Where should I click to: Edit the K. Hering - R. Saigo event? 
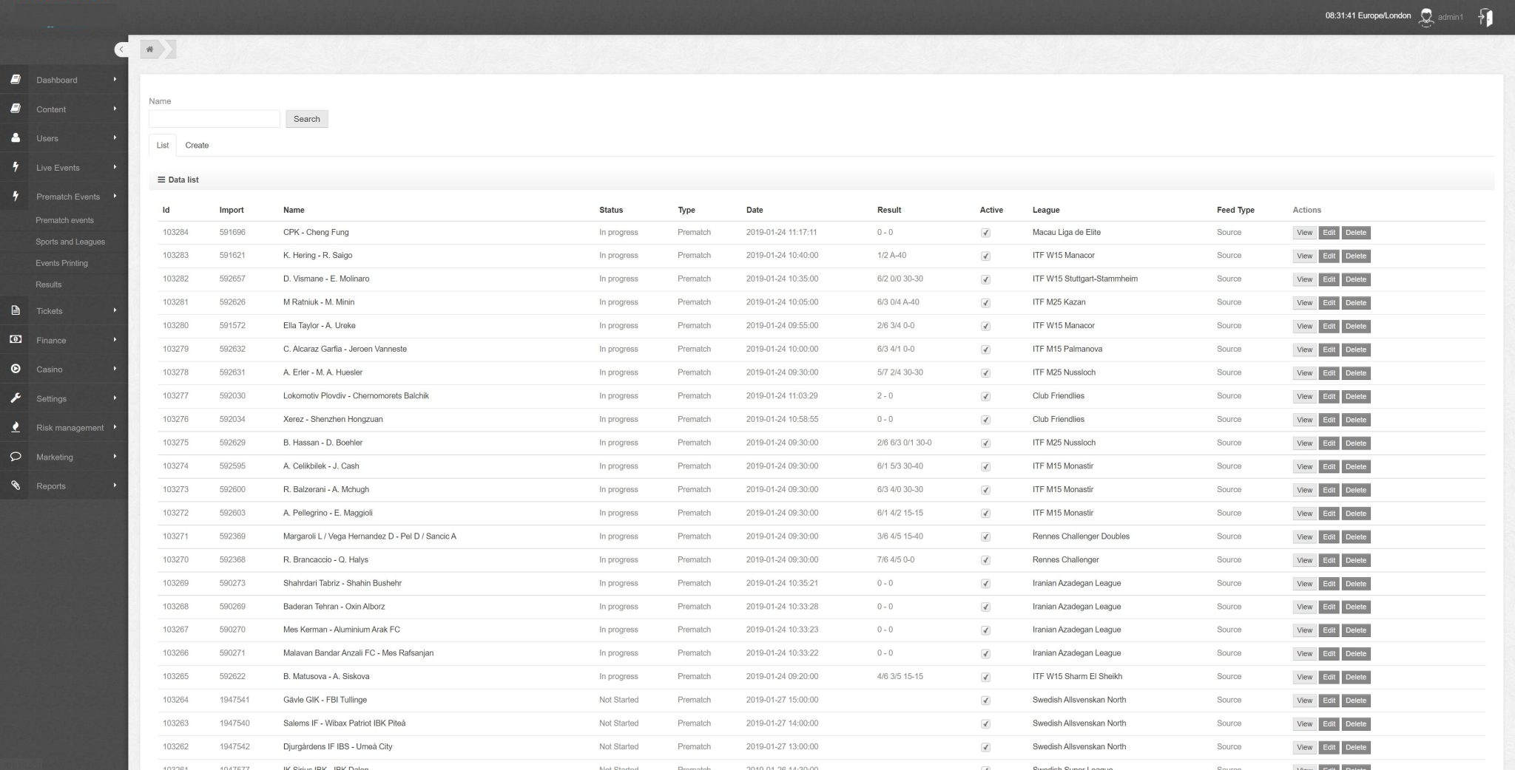click(x=1329, y=256)
